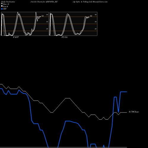
Task: Click the Slow D legend swatch
Action: 2,4
